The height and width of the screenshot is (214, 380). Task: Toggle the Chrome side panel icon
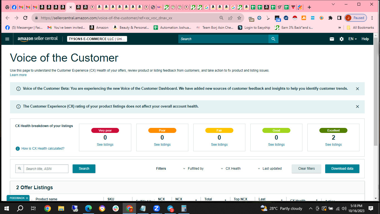tap(339, 18)
